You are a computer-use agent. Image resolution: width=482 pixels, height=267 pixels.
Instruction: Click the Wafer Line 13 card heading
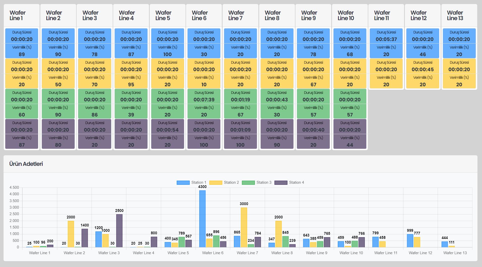click(455, 15)
